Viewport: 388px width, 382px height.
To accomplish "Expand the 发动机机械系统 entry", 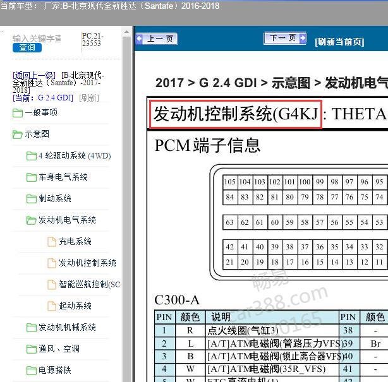I will tap(67, 327).
